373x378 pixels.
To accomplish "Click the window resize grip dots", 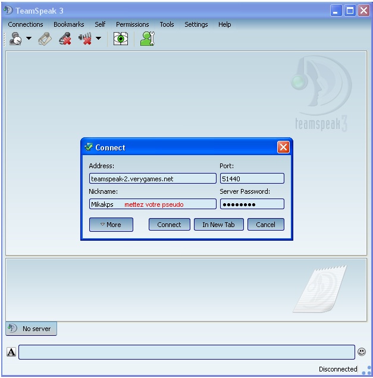I will click(x=366, y=370).
